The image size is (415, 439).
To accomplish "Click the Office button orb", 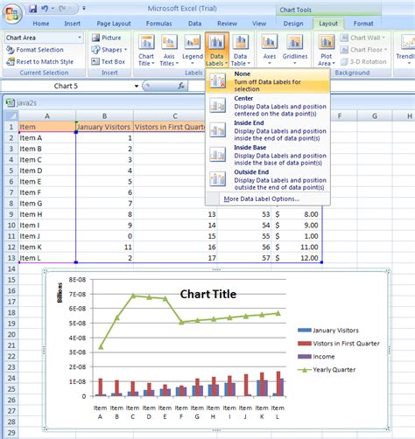I will (x=12, y=14).
